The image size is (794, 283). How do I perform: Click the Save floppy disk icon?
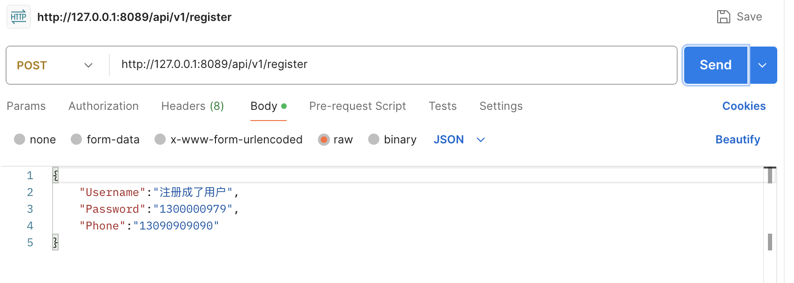pos(723,17)
